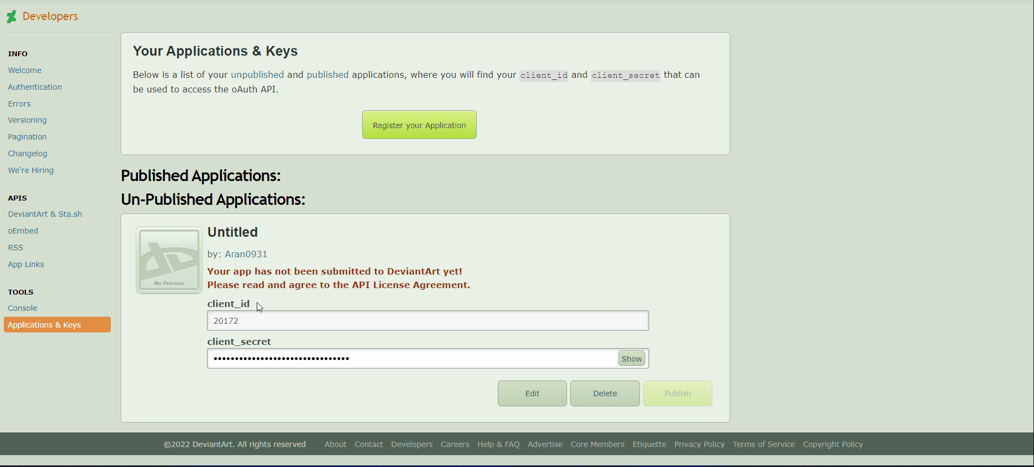
Task: Open the Welcome page
Action: pos(25,70)
